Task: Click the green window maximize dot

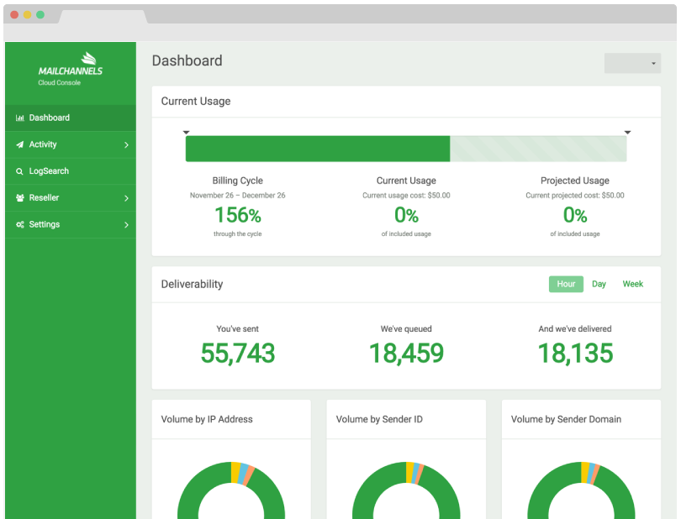Action: (40, 15)
